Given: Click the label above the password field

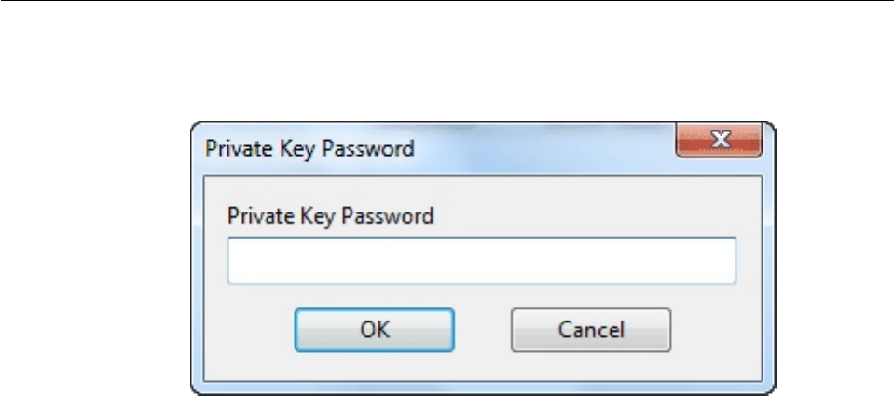Looking at the screenshot, I should point(331,217).
